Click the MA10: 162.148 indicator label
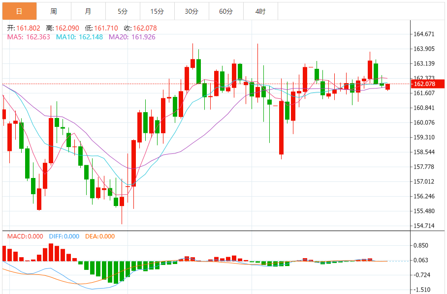The width and height of the screenshot is (447, 294). (79, 37)
